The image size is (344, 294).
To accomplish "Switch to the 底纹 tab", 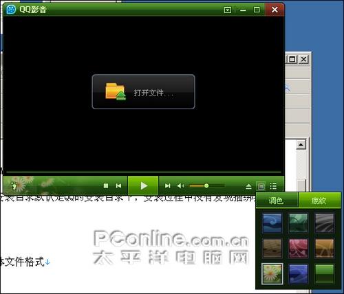I will (x=319, y=201).
